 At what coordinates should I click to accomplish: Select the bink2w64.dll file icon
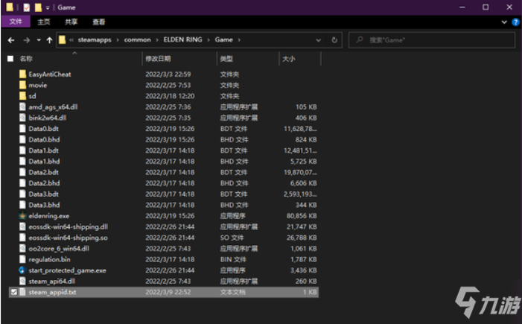click(x=22, y=118)
